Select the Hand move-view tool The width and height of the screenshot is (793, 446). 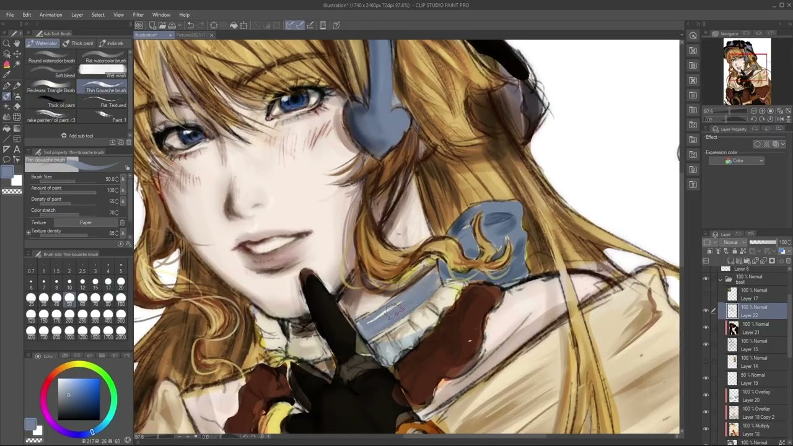(17, 43)
